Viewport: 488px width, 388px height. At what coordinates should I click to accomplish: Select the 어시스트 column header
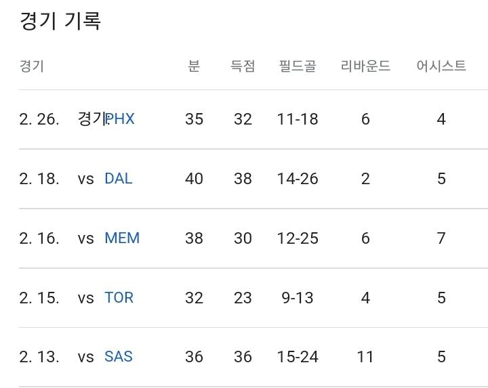(441, 66)
